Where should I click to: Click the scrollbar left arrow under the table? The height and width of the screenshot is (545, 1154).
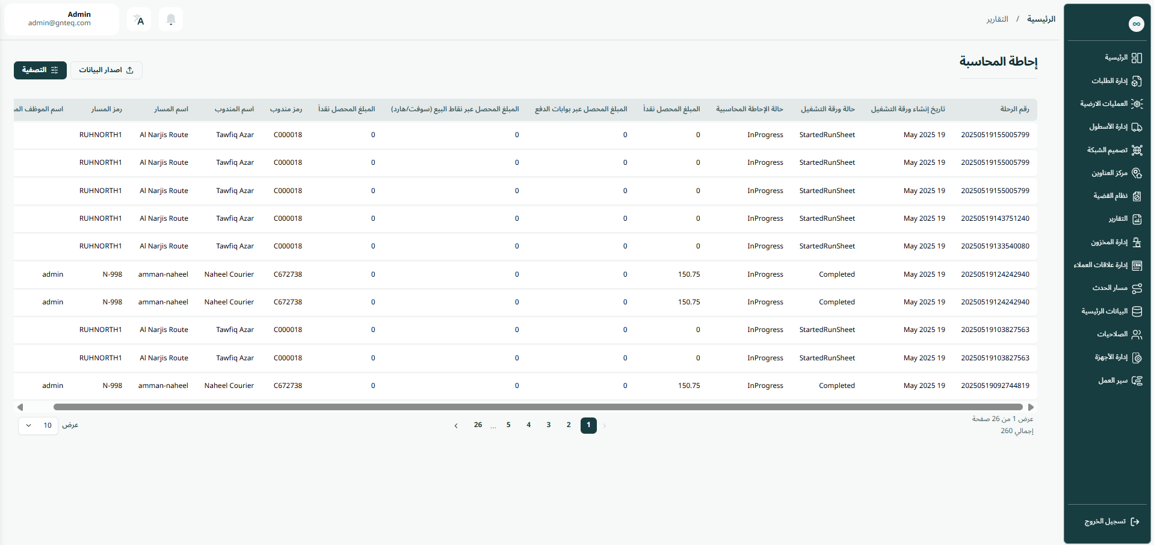pyautogui.click(x=20, y=407)
